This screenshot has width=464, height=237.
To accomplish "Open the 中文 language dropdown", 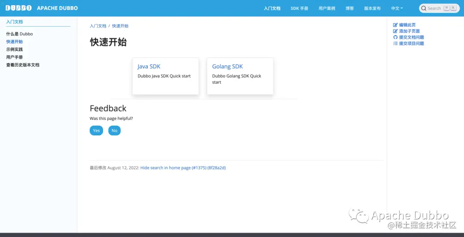I will pyautogui.click(x=397, y=8).
